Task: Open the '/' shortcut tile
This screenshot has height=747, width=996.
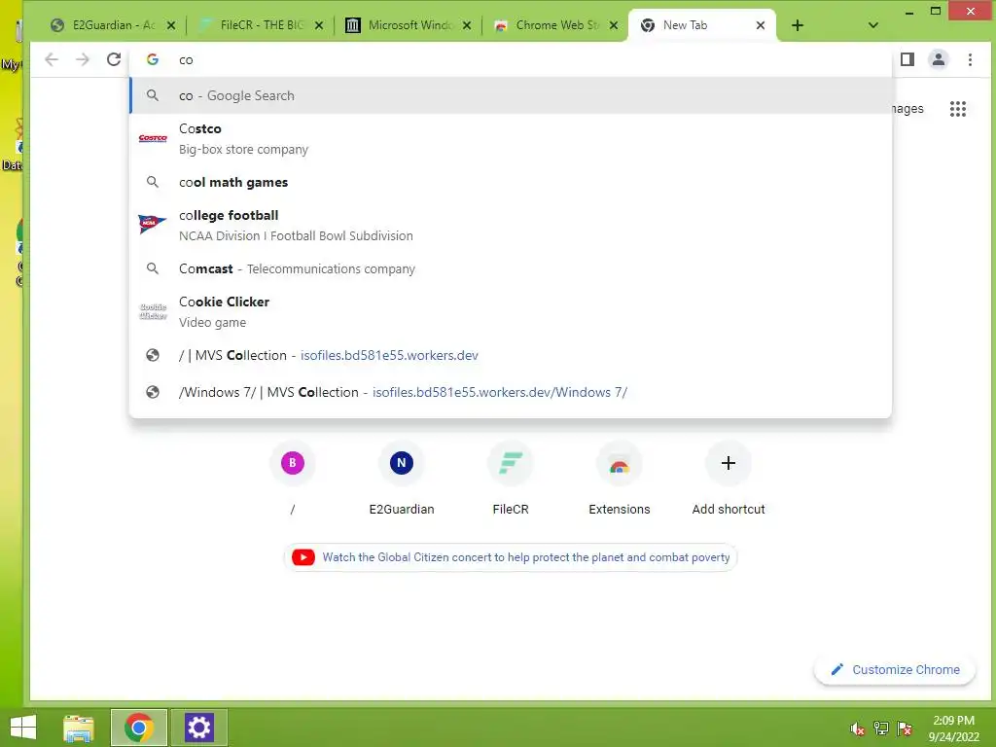Action: (292, 480)
